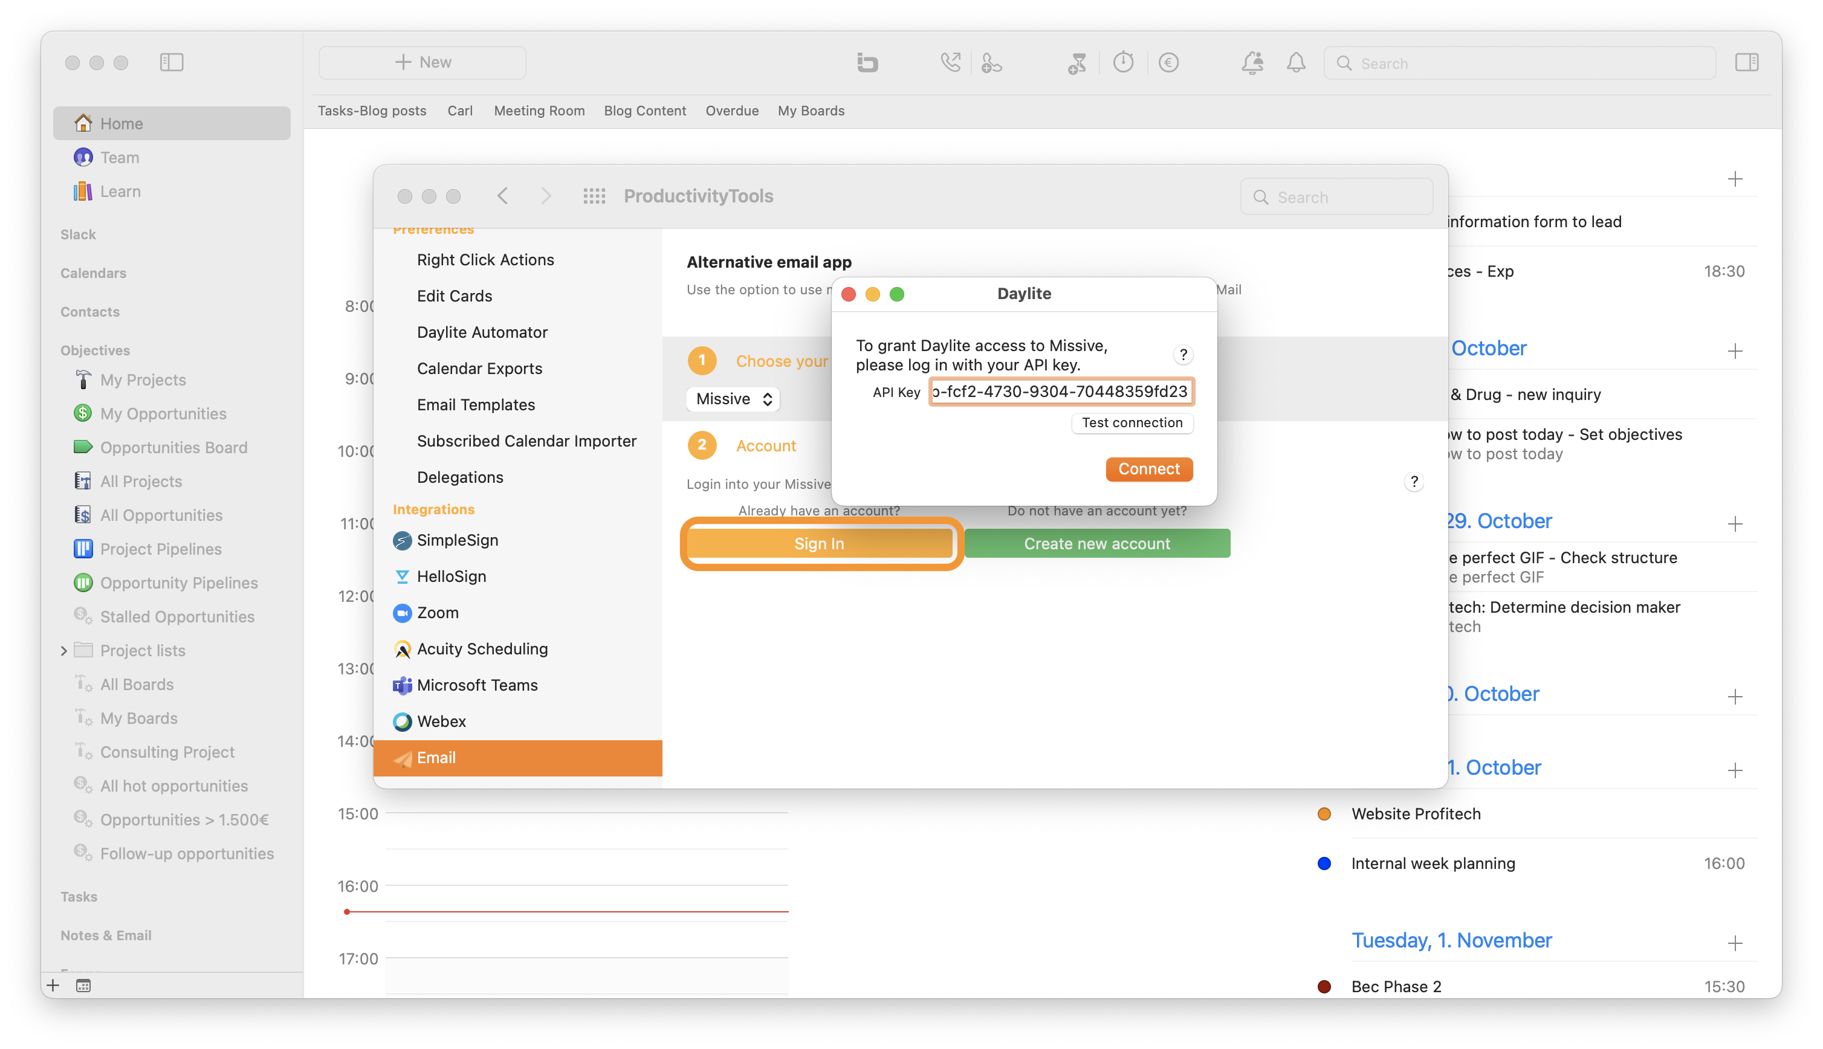Click the euro currency toolbar icon
Image resolution: width=1823 pixels, height=1049 pixels.
click(1168, 63)
